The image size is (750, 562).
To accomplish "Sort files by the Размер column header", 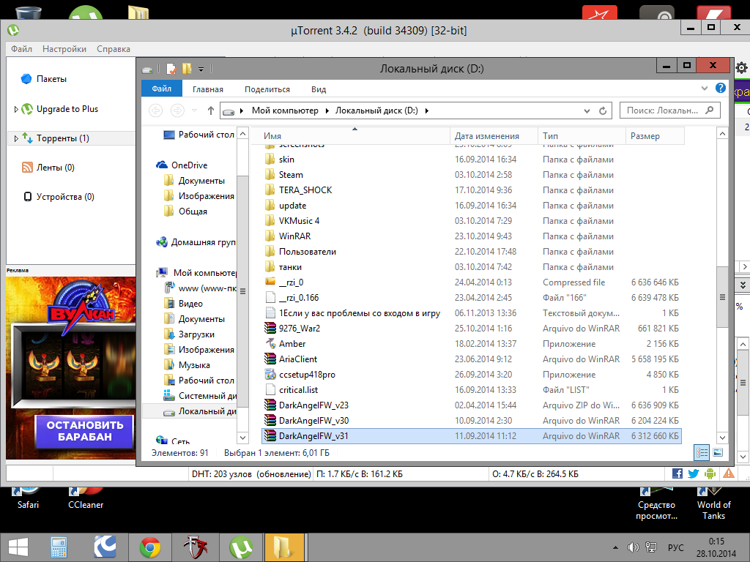I will pyautogui.click(x=655, y=136).
